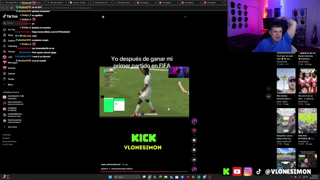The image size is (320, 180).
Task: Open the More menu in sidebar
Action: click(x=8, y=84)
